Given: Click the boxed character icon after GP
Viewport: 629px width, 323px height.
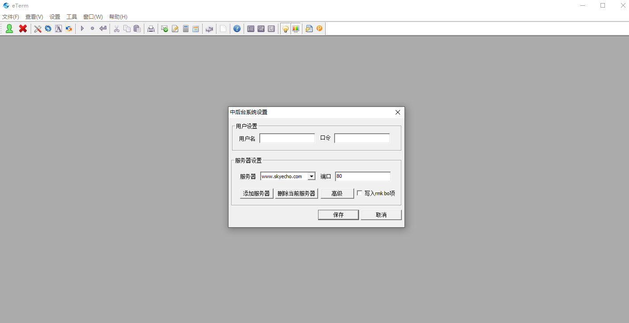Looking at the screenshot, I should point(271,29).
